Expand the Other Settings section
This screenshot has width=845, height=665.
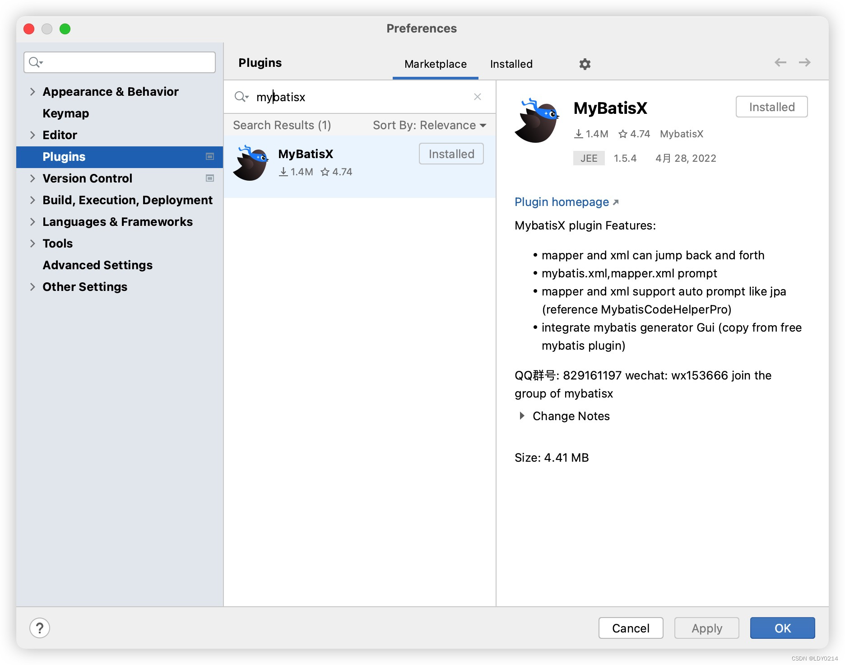(32, 287)
